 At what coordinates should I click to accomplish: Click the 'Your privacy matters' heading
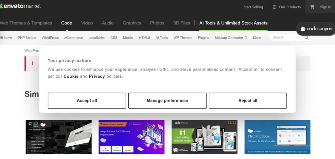tap(69, 60)
